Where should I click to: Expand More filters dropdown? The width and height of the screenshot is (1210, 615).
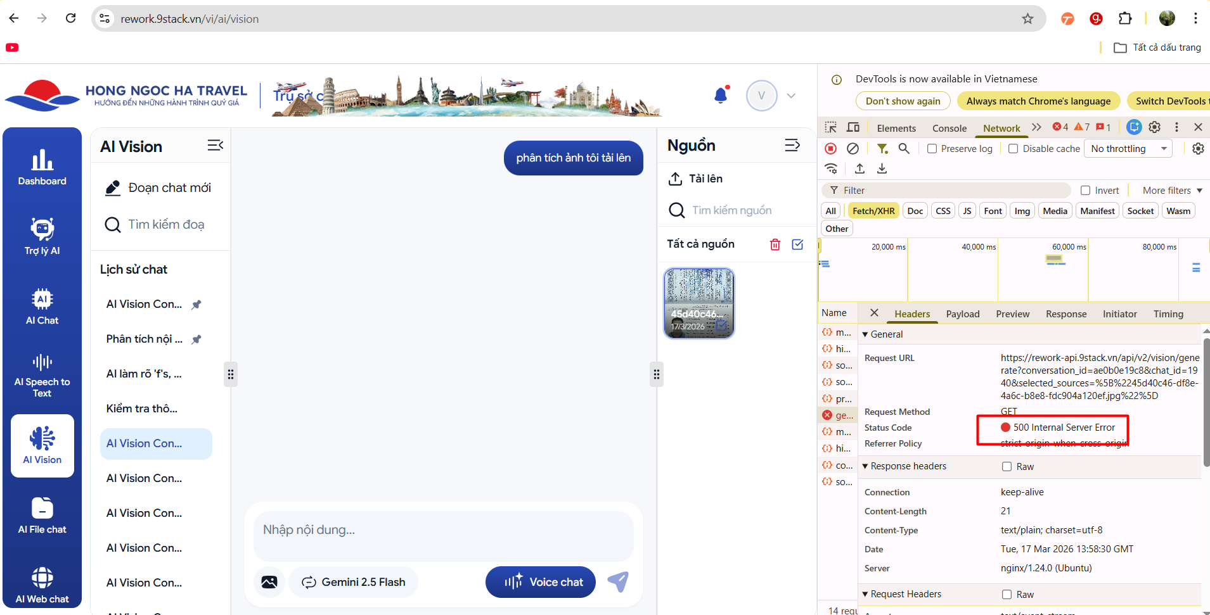[x=1172, y=191]
